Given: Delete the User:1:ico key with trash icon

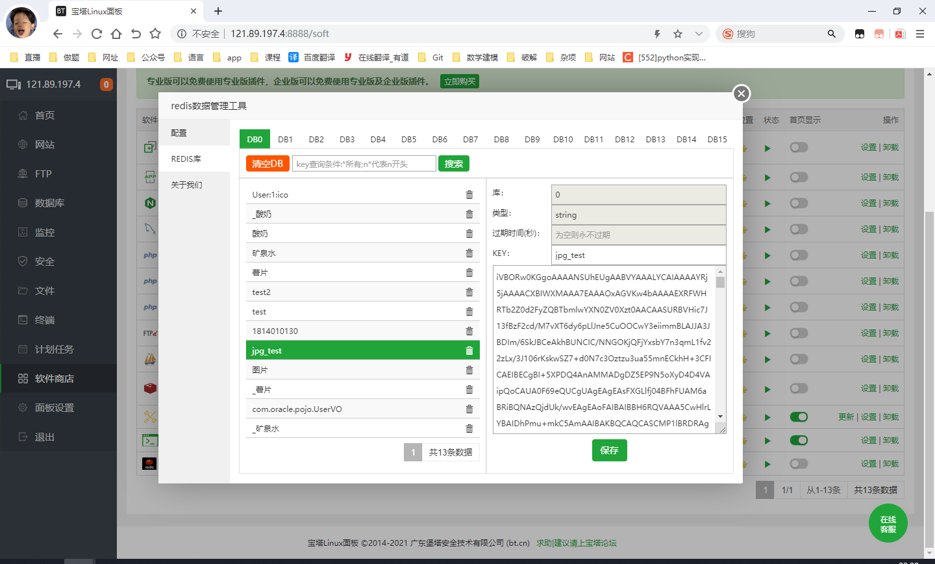Looking at the screenshot, I should click(469, 195).
